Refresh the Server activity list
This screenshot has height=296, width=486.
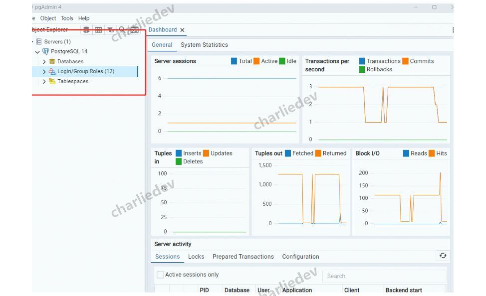point(443,256)
